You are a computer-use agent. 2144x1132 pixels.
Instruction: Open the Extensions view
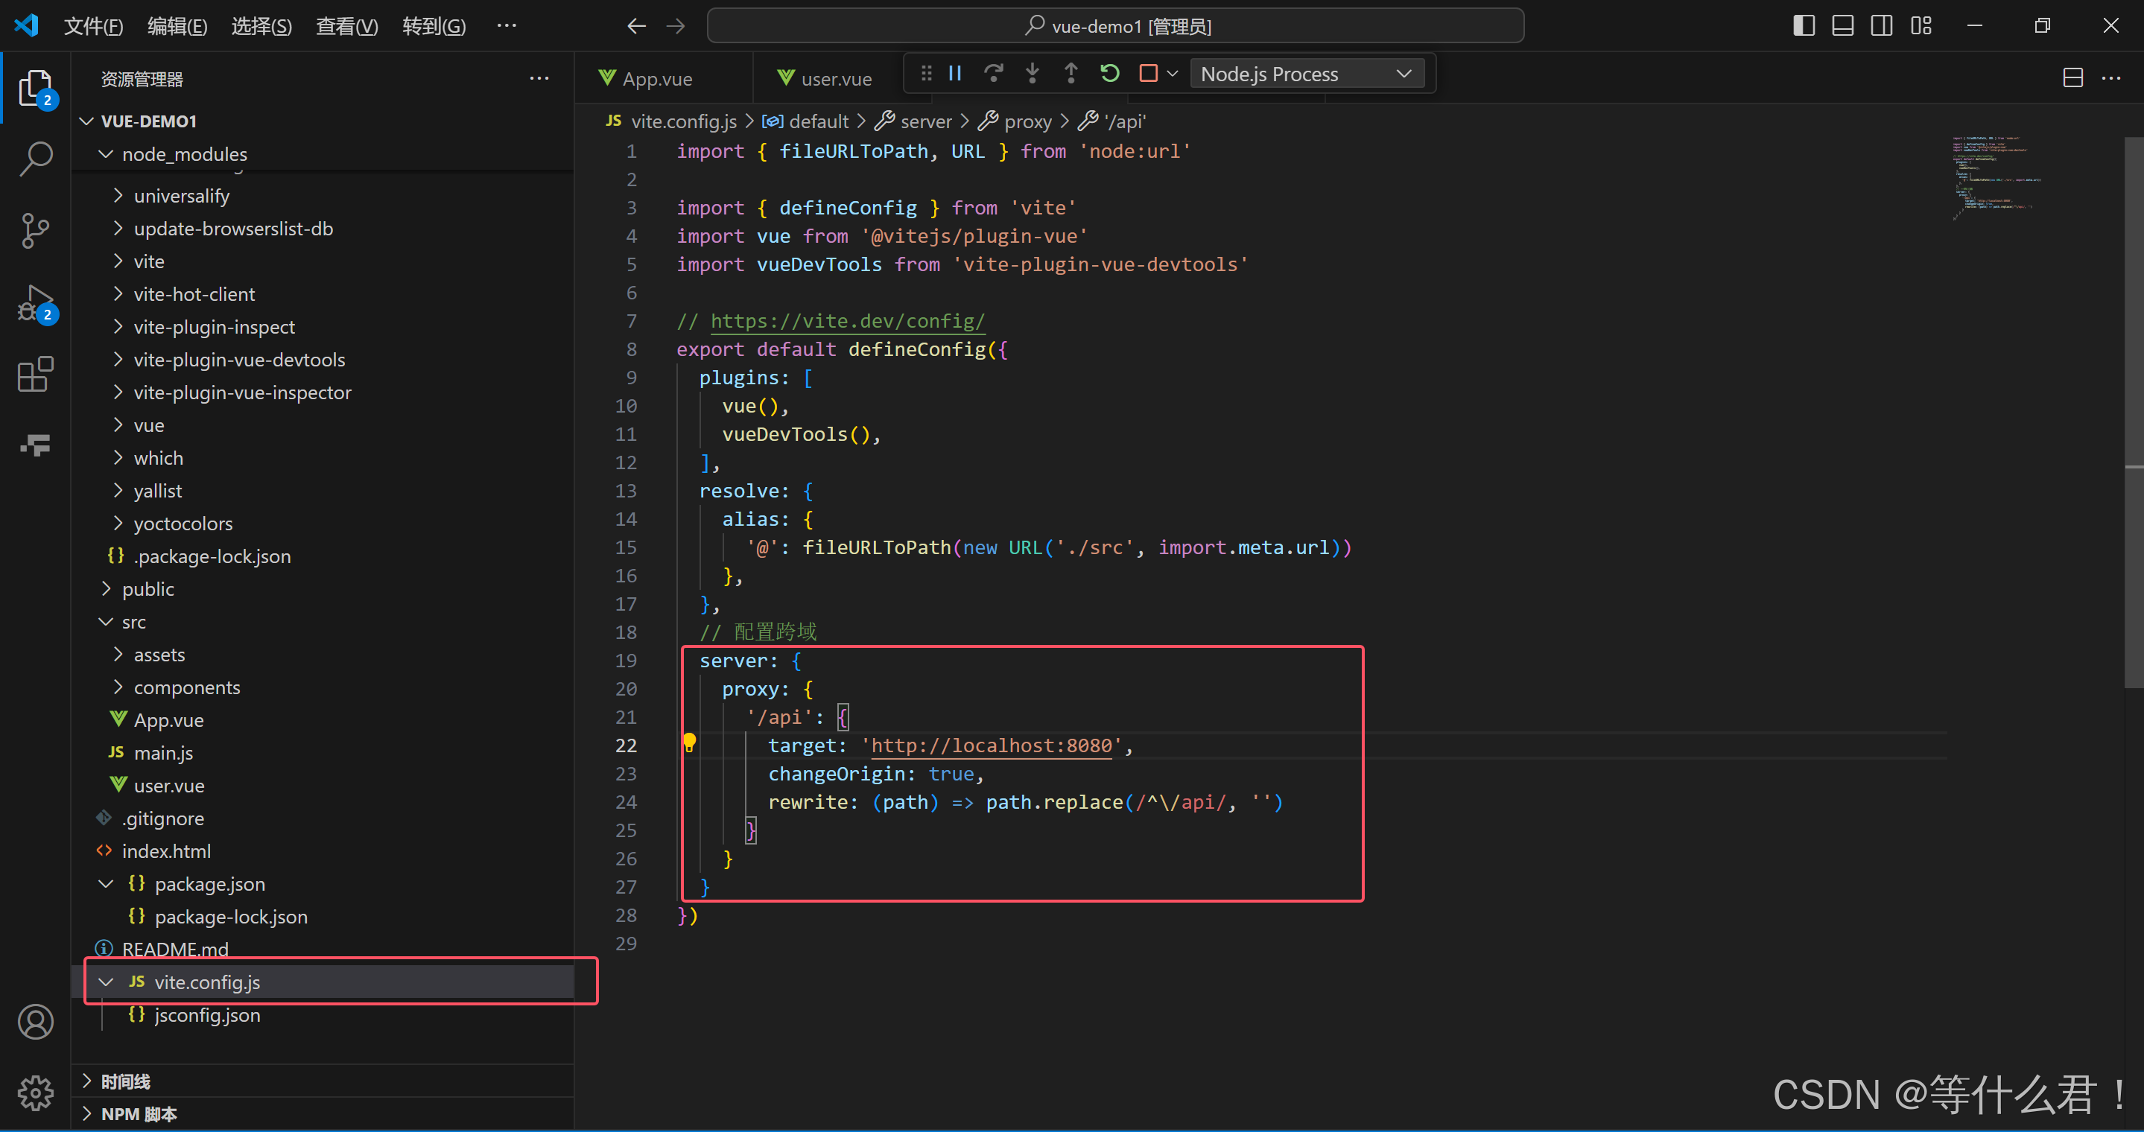[35, 375]
